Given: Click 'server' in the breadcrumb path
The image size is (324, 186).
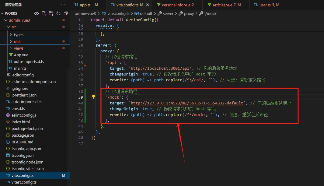Looking at the screenshot, I should click(168, 13).
